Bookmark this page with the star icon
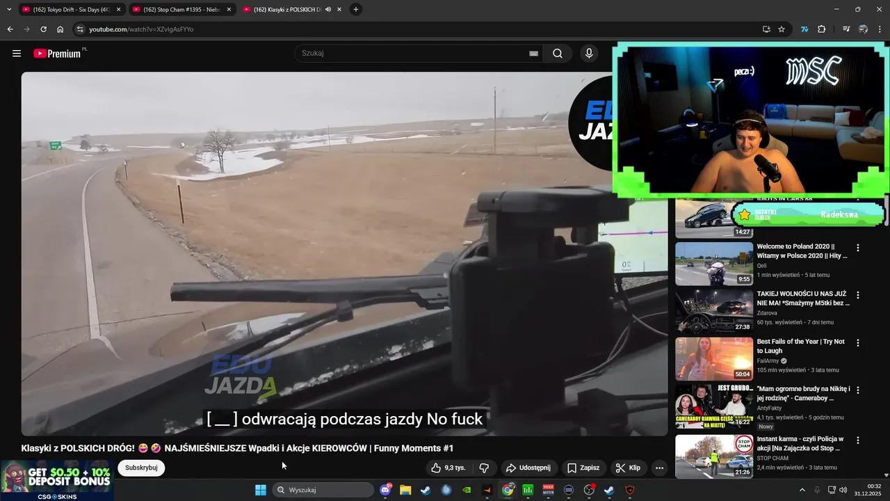Image resolution: width=890 pixels, height=501 pixels. click(x=782, y=29)
